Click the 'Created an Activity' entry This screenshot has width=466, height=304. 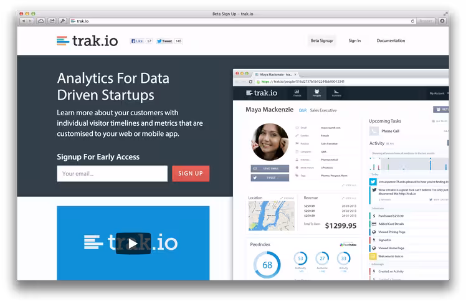pyautogui.click(x=409, y=272)
